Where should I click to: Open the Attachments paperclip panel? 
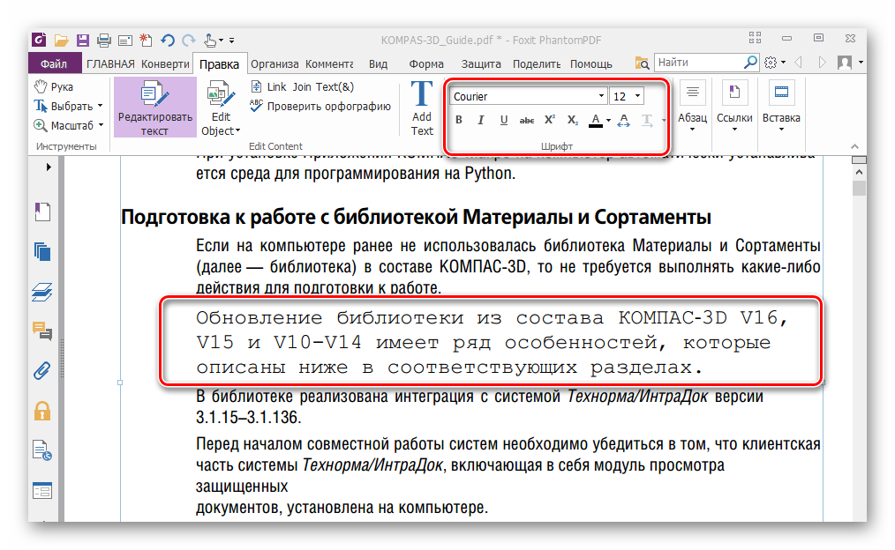pyautogui.click(x=42, y=370)
